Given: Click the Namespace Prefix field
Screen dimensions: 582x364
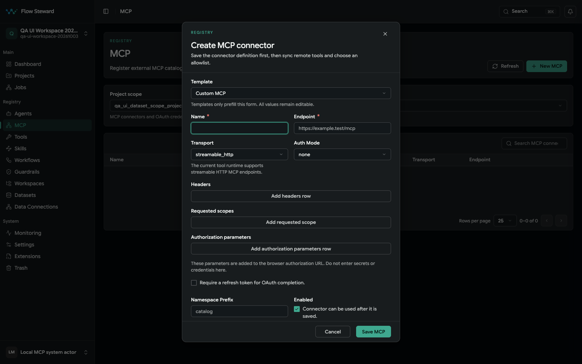Looking at the screenshot, I should pyautogui.click(x=239, y=311).
